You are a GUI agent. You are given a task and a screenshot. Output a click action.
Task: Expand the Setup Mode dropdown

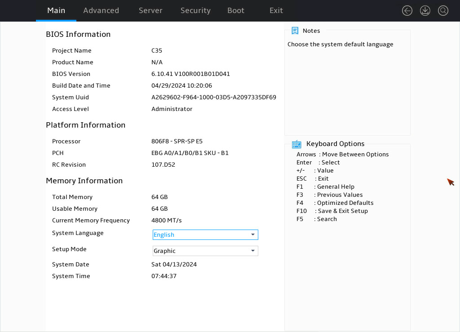click(x=205, y=251)
